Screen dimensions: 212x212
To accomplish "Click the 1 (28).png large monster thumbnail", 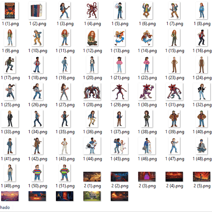I will (92, 92).
